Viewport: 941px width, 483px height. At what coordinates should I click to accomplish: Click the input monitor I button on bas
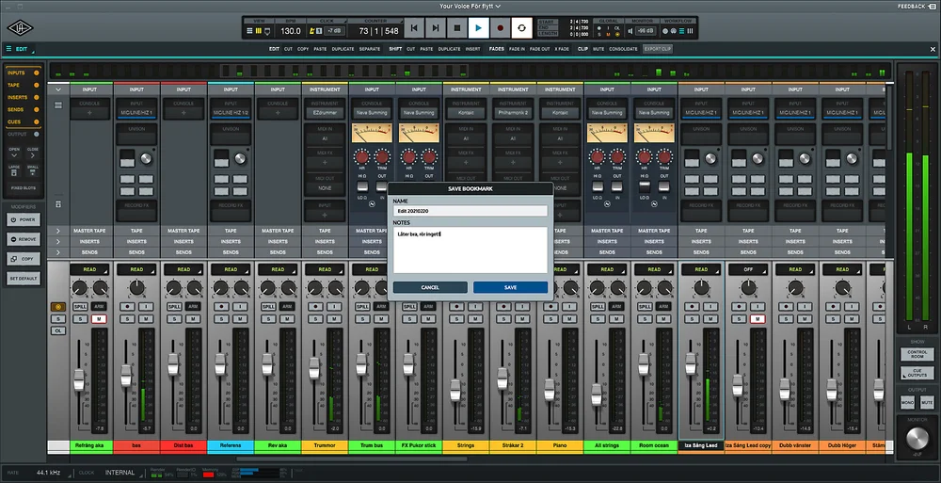pos(146,306)
